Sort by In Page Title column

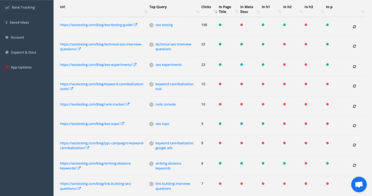[236, 12]
